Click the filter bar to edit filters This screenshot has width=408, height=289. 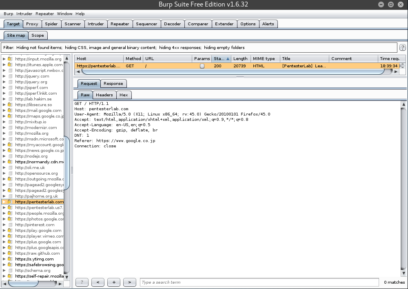[199, 48]
